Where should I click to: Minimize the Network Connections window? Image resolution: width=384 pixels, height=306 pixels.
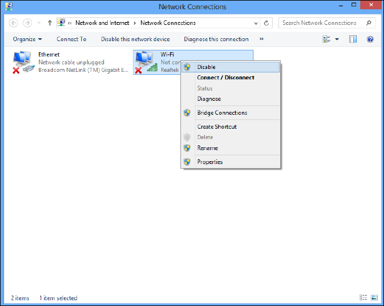point(341,6)
